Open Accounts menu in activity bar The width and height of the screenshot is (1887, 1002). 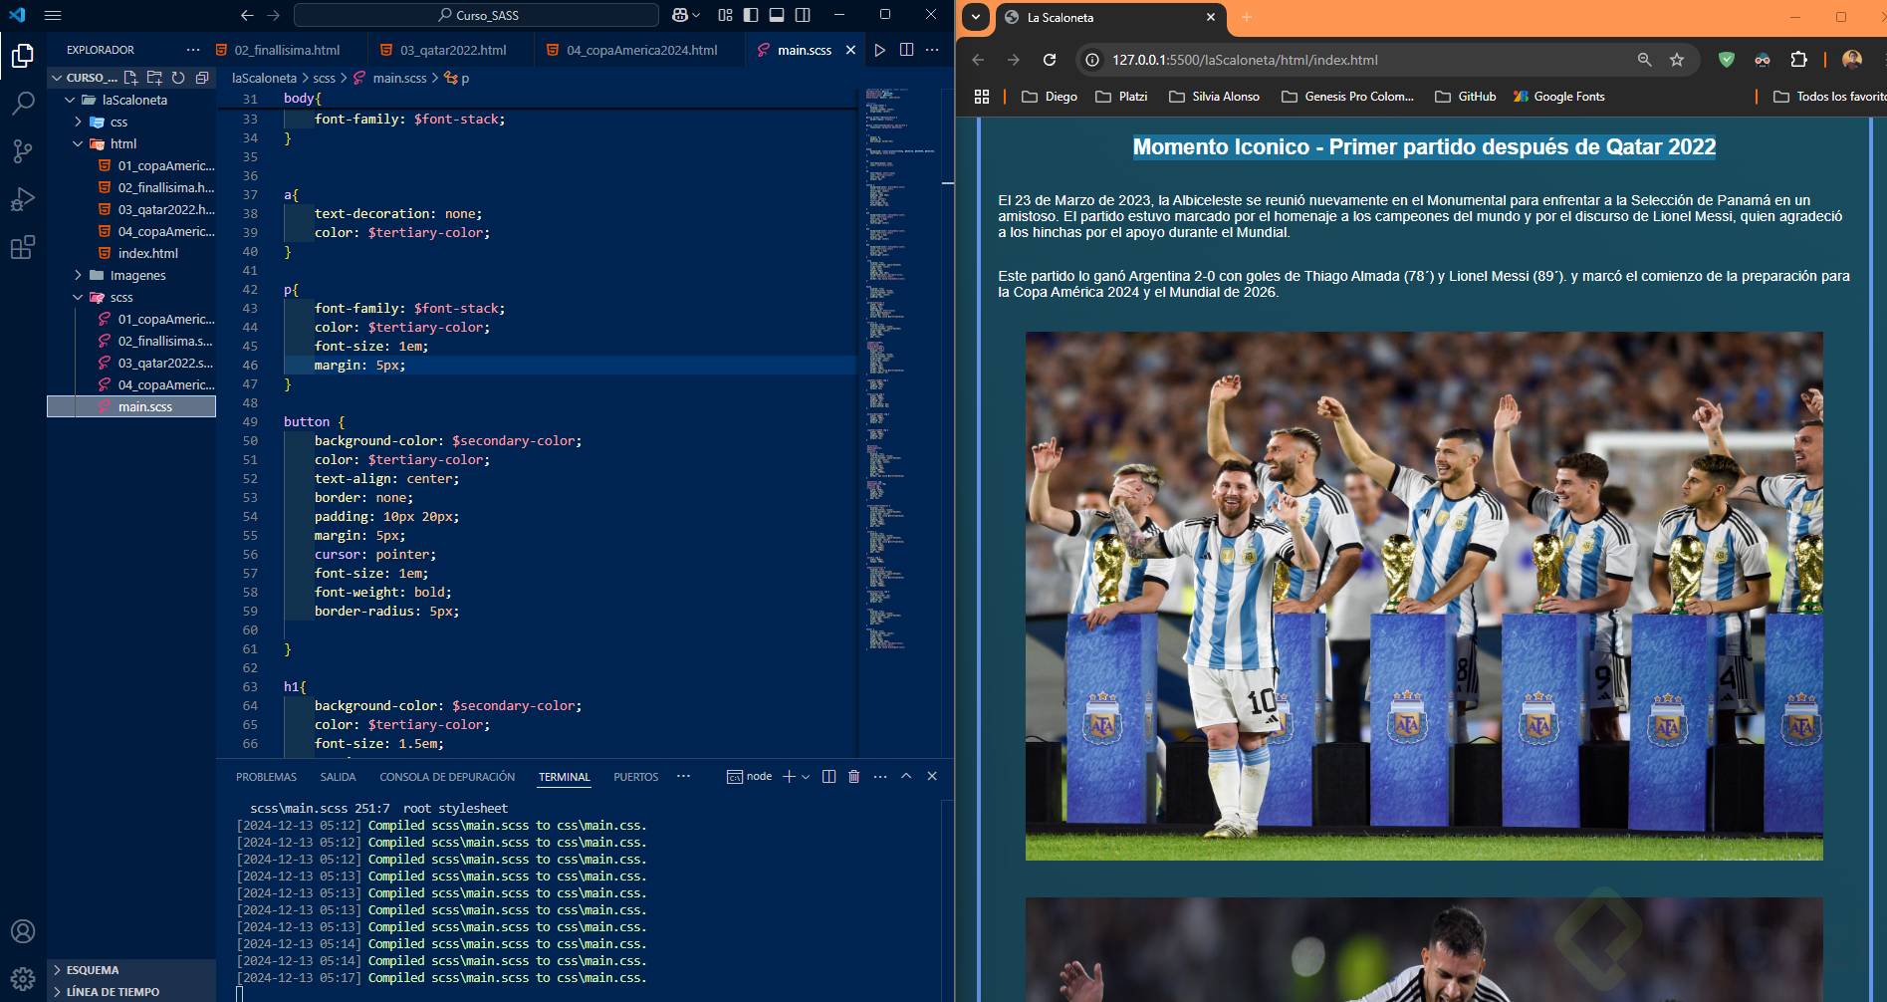click(22, 931)
